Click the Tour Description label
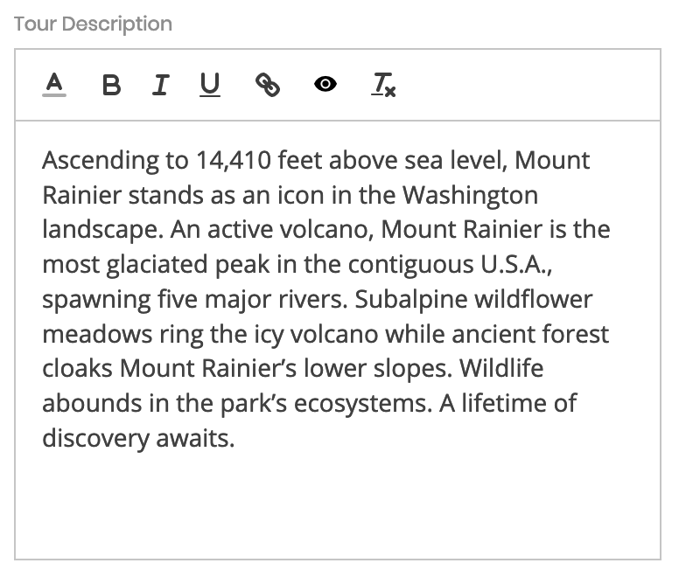 pos(93,24)
